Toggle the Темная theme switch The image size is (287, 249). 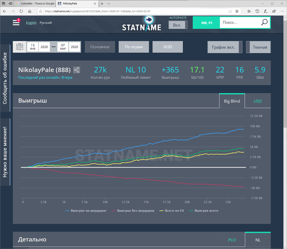(x=258, y=47)
